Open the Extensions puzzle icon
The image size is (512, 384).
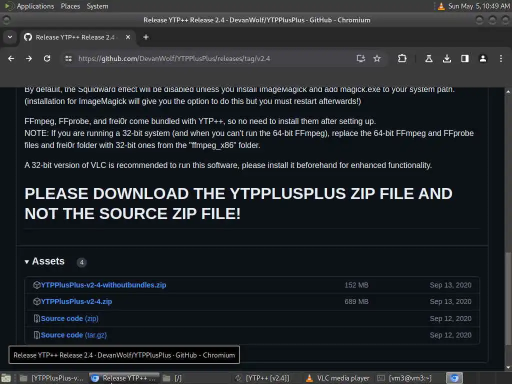pos(402,58)
